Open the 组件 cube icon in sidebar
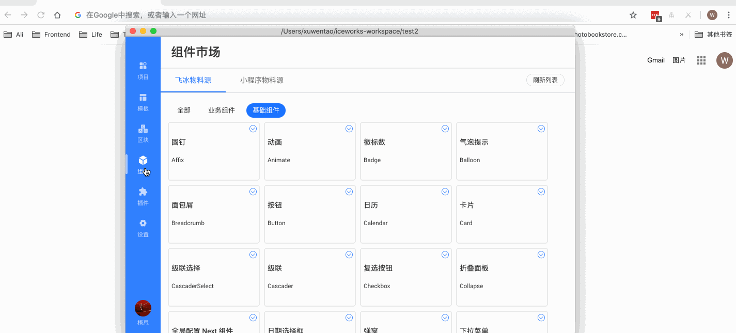Screen dimensions: 736x333 pos(143,161)
